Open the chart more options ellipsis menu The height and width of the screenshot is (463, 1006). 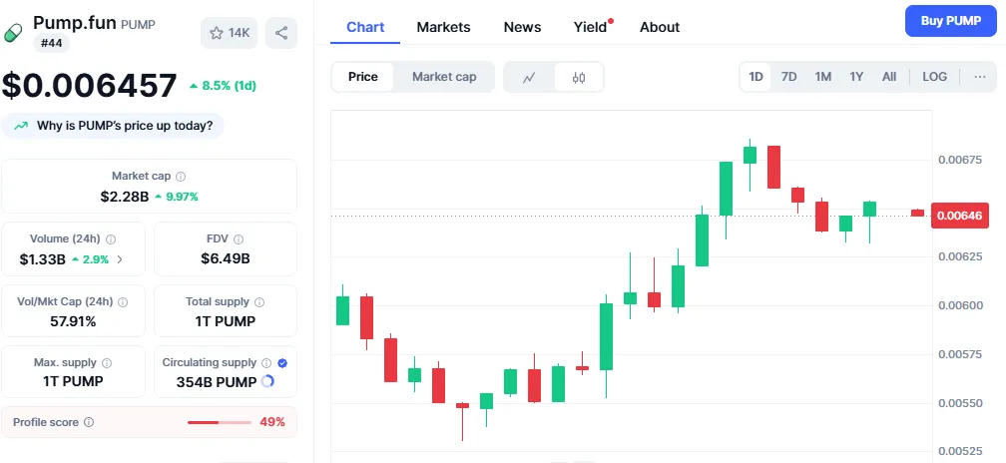979,77
